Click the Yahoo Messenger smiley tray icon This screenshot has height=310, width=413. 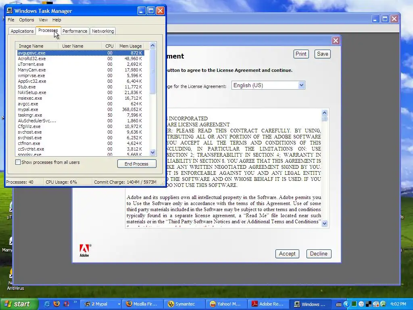point(361,304)
